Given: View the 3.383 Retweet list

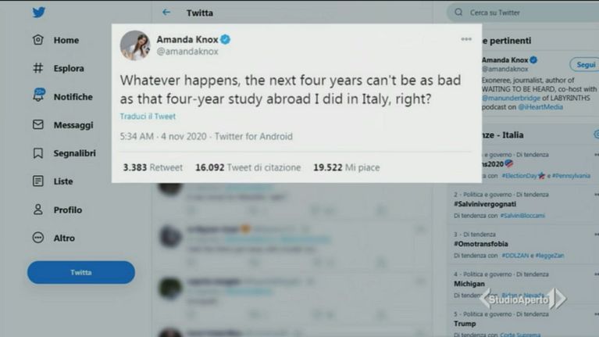Looking at the screenshot, I should tap(153, 167).
